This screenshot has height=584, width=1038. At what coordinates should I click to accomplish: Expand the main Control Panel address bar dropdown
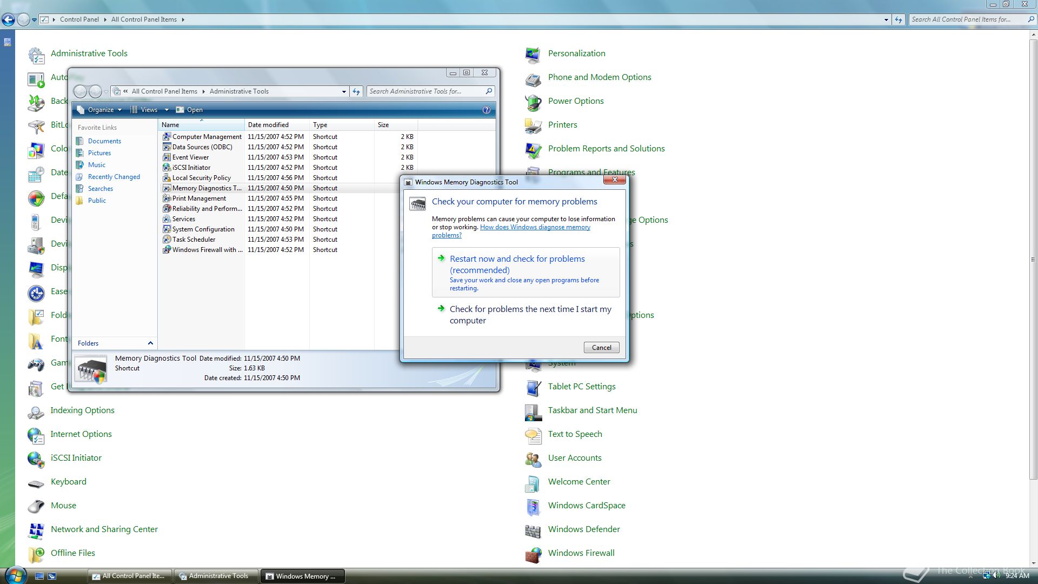coord(886,19)
